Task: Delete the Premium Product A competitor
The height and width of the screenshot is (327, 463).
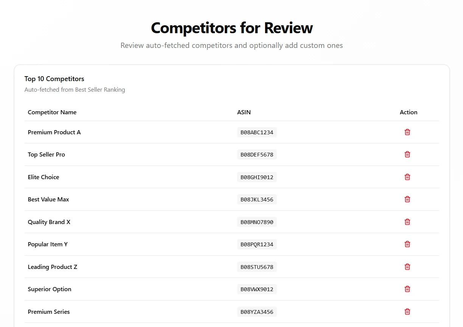Action: 407,132
